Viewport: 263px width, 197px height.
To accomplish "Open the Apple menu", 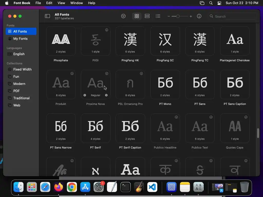I will coord(7,3).
